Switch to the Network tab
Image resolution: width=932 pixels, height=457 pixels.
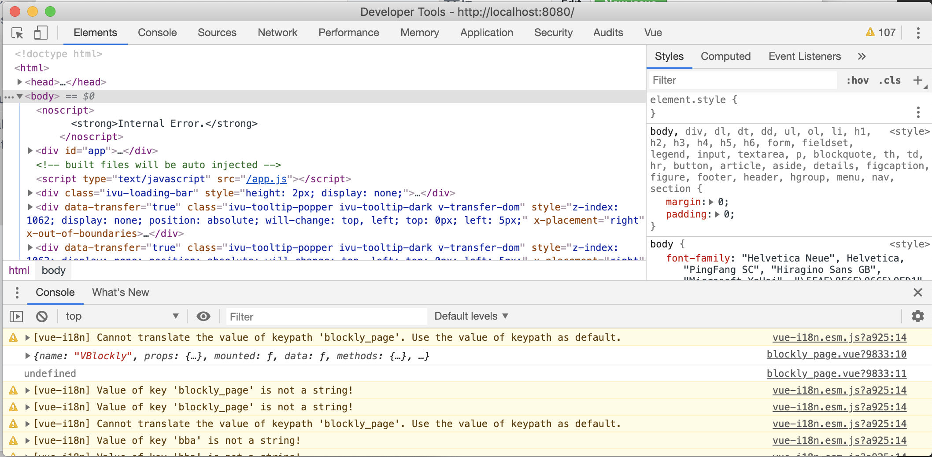click(x=277, y=33)
